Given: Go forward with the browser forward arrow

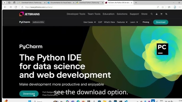Looking at the screenshot, I should click(10, 7).
